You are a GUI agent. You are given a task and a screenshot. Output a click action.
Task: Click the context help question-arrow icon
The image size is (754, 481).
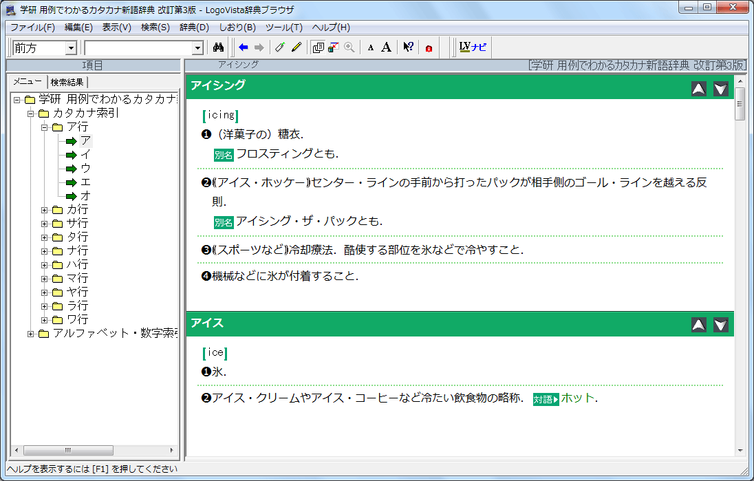[x=408, y=47]
